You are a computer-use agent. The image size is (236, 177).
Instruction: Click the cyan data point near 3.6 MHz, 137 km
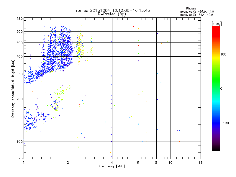tap(106, 122)
